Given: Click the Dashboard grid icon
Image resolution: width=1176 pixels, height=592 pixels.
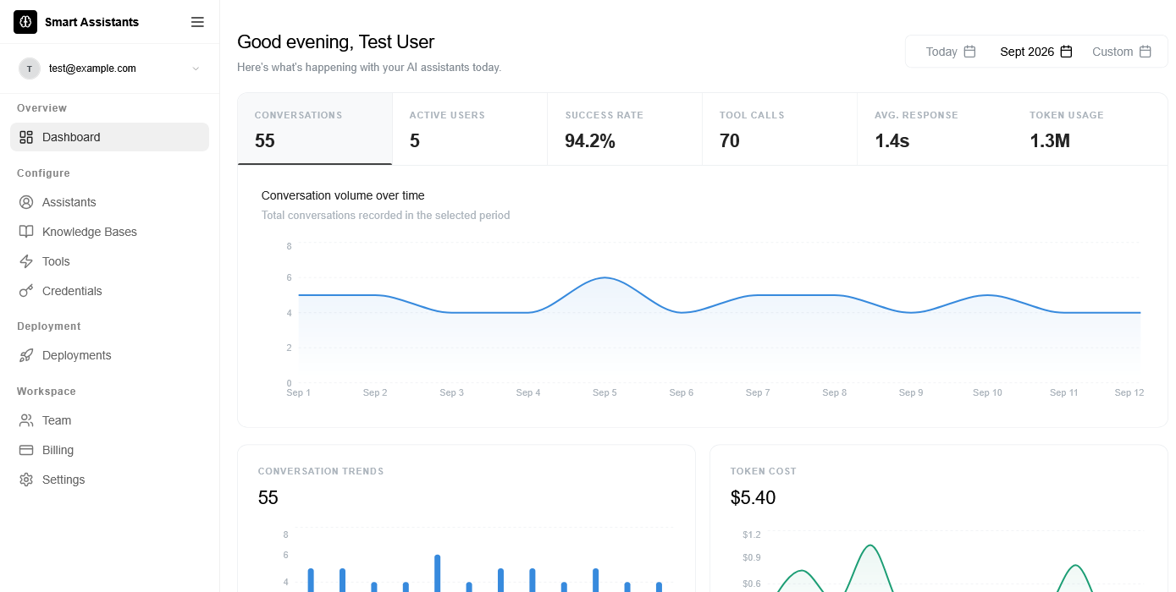Looking at the screenshot, I should (x=26, y=137).
